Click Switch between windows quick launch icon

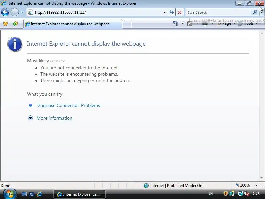tap(32, 194)
